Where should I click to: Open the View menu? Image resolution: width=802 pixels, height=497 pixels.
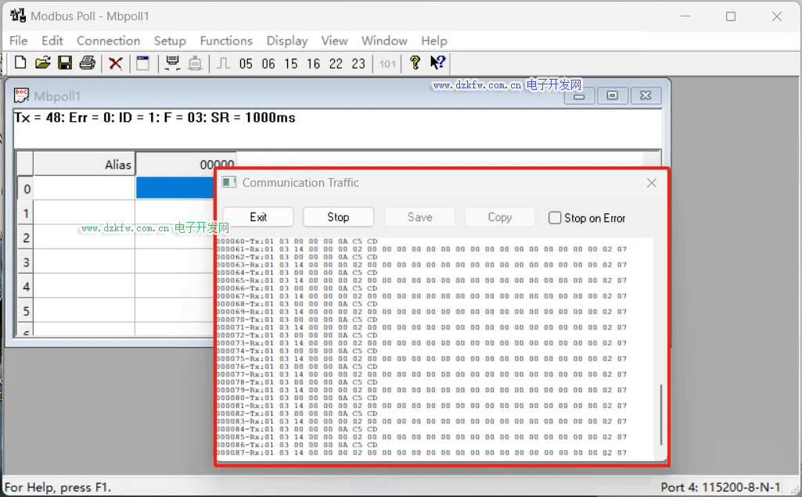tap(335, 41)
